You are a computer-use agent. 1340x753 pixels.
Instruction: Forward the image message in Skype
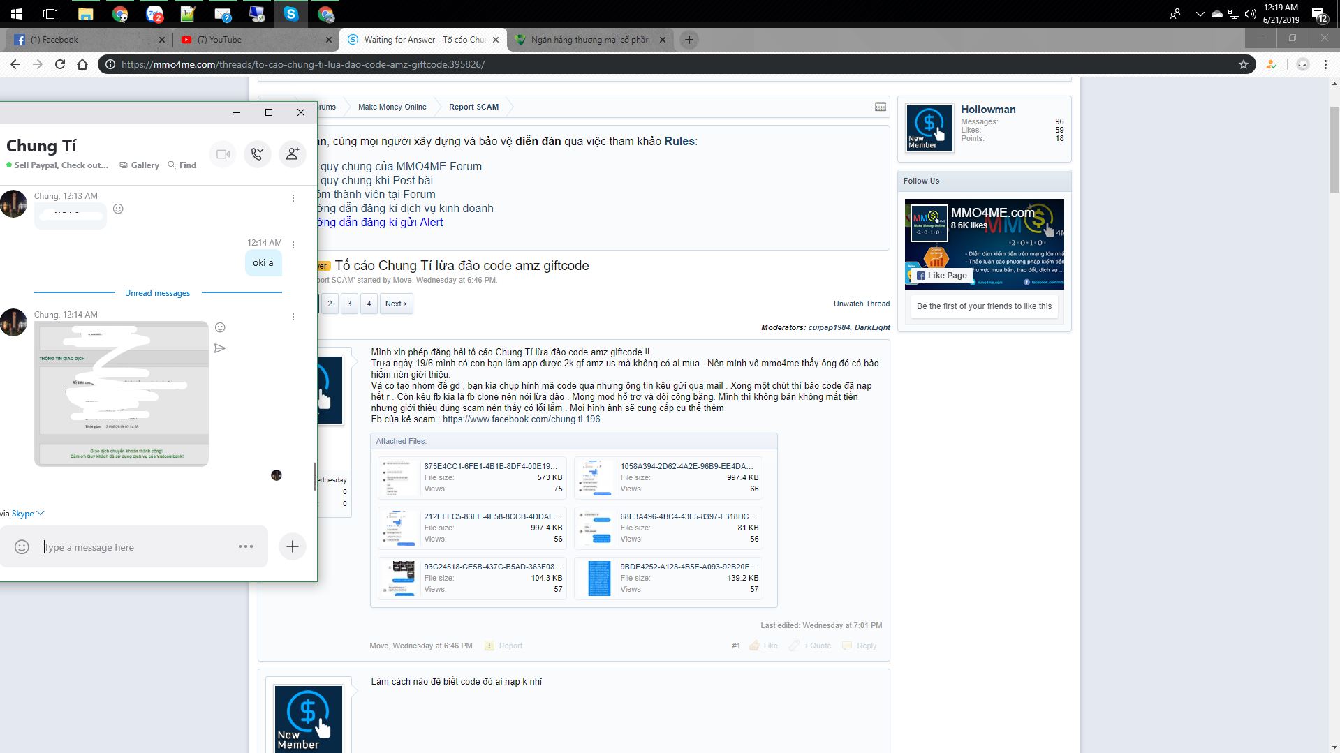(x=220, y=348)
